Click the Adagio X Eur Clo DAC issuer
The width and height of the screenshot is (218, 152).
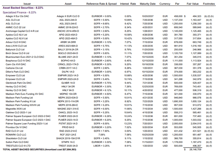tap(17, 16)
